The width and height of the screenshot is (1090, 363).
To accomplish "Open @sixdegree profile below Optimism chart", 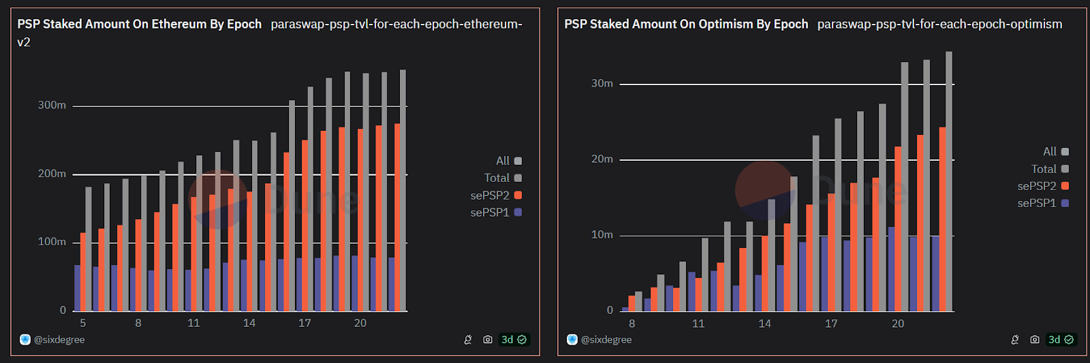I will tap(606, 339).
